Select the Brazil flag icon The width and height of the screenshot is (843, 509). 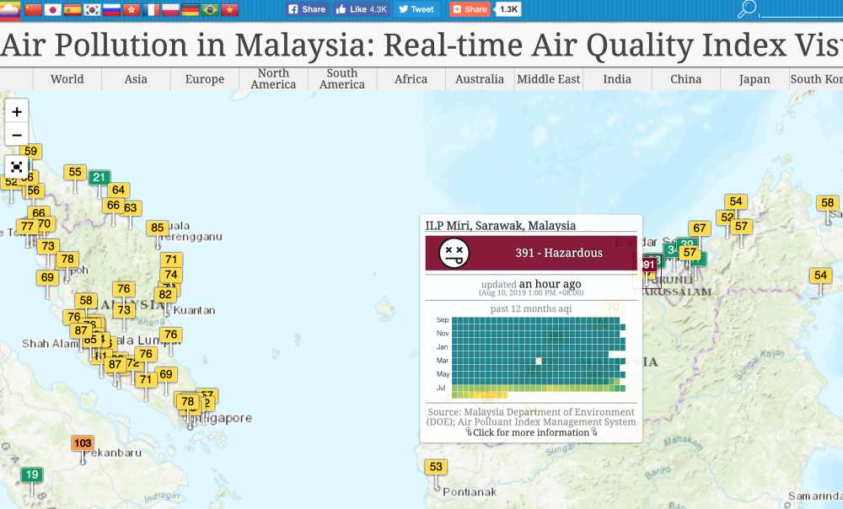pyautogui.click(x=211, y=8)
